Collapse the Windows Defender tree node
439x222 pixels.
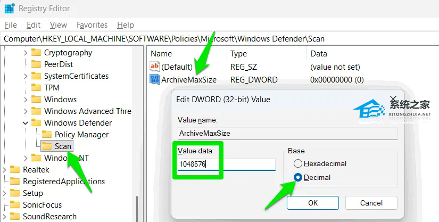26,123
